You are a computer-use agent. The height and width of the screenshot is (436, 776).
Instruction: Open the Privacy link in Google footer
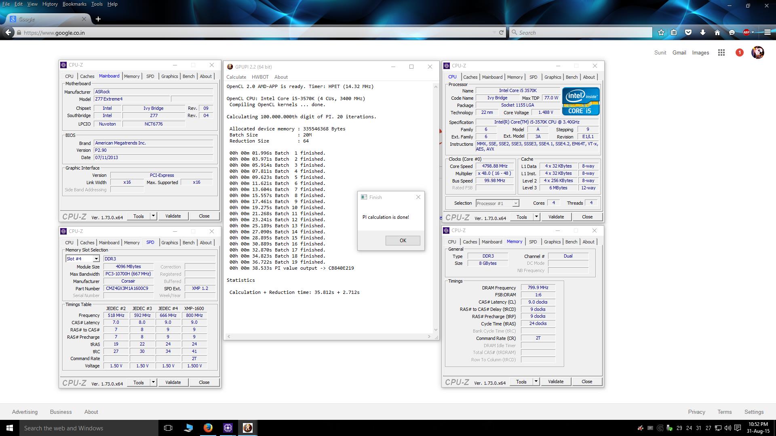(696, 412)
